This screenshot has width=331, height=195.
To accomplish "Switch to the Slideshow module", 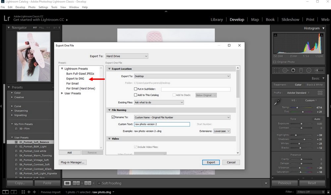I will coord(290,20).
